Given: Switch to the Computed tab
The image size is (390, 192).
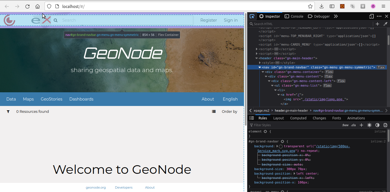Looking at the screenshot, I should 298,118.
